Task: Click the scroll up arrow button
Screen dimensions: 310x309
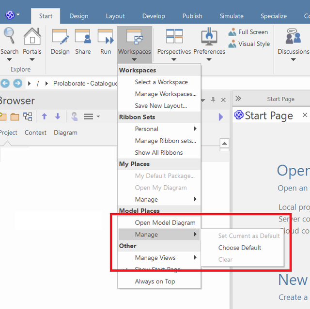Action: point(224,143)
